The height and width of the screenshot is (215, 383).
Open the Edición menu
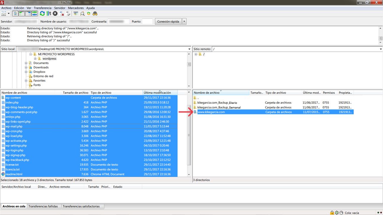point(19,8)
